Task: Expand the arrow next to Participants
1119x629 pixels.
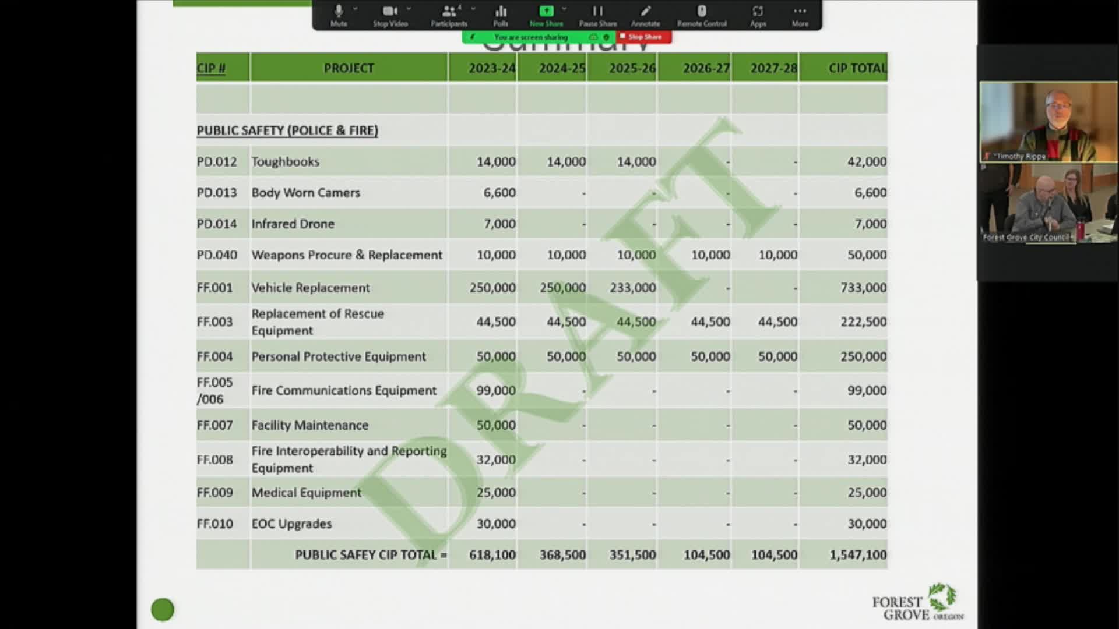Action: (473, 9)
